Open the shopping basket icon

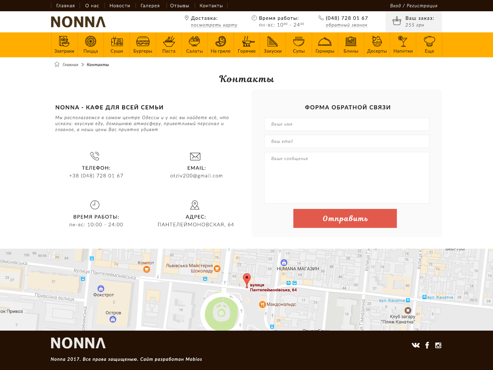point(397,21)
